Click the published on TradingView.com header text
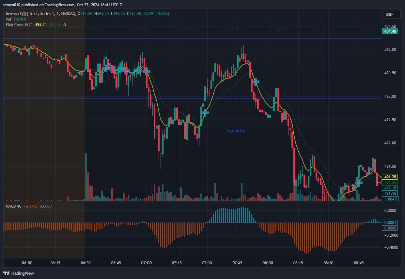 coord(63,5)
